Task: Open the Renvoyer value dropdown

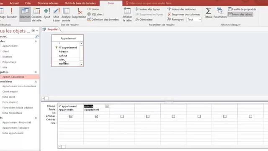Action: point(200,20)
